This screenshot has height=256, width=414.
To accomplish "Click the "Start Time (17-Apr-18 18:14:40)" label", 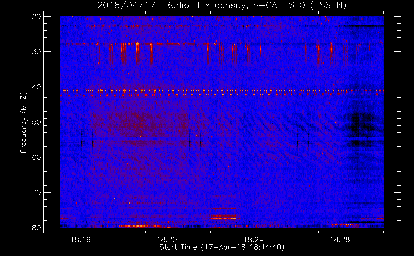I will [x=222, y=247].
